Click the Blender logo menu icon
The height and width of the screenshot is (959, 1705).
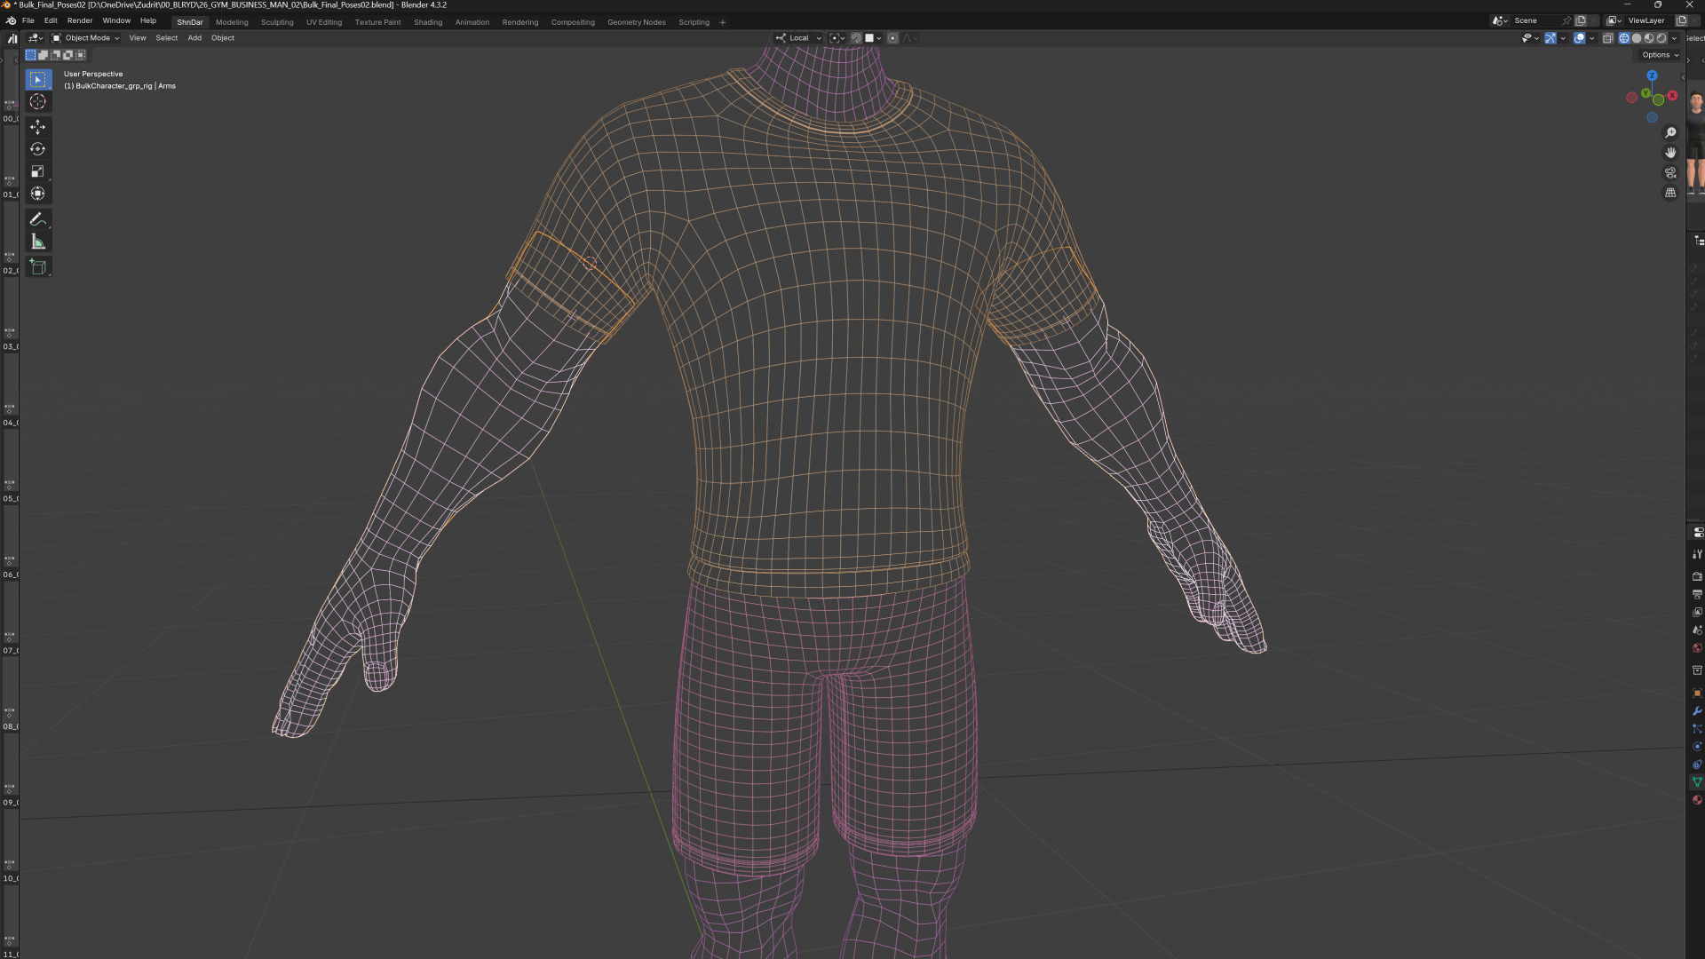11,20
